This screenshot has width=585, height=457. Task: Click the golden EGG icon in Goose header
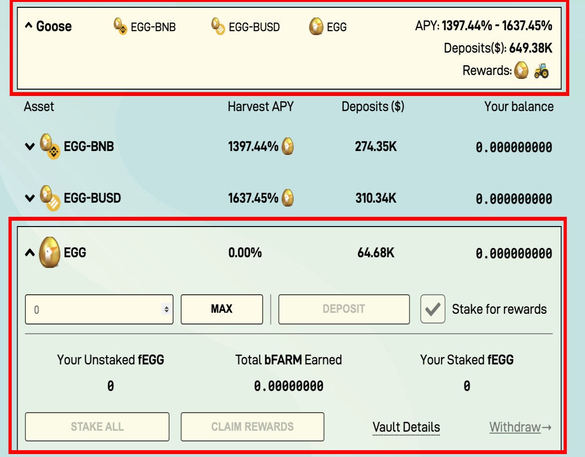[316, 26]
